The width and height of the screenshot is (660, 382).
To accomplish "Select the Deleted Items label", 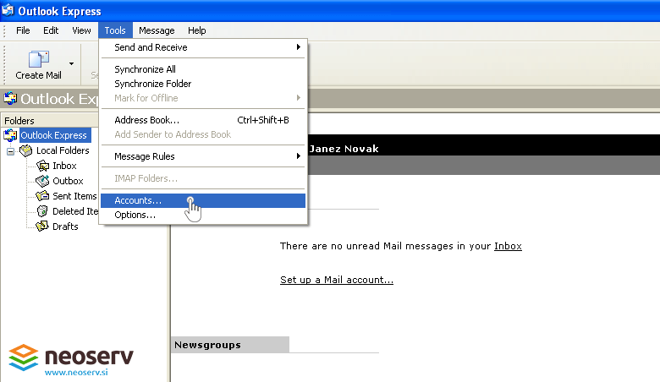I will [x=75, y=211].
